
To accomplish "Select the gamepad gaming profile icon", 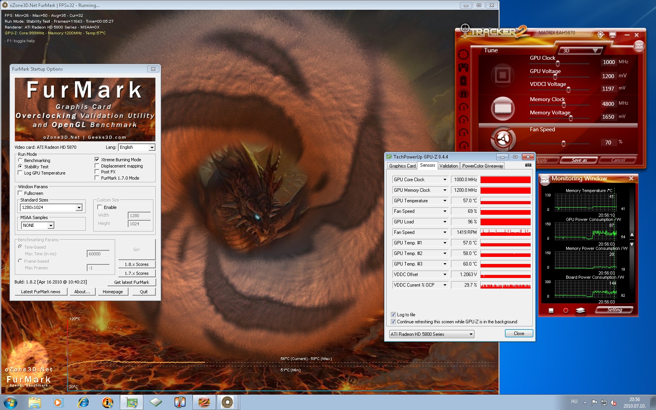I will click(x=463, y=68).
